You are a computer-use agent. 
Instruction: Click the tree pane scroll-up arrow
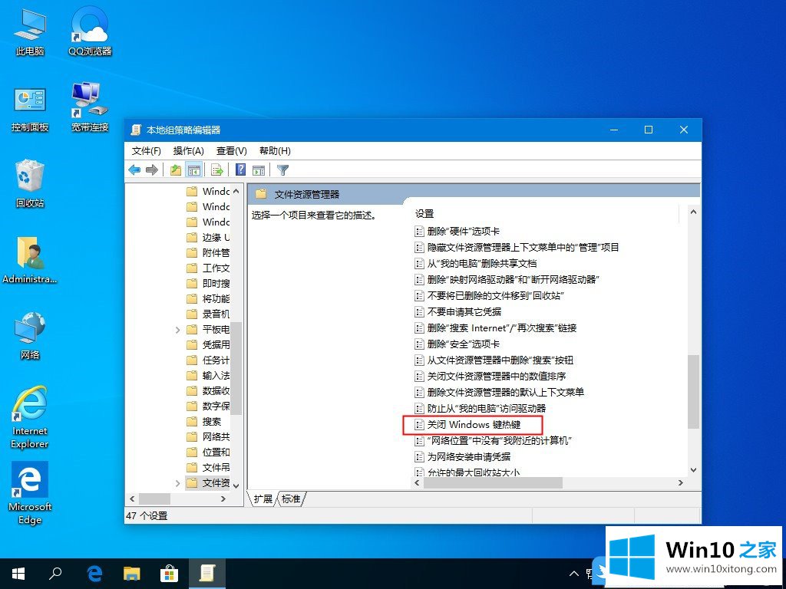236,191
